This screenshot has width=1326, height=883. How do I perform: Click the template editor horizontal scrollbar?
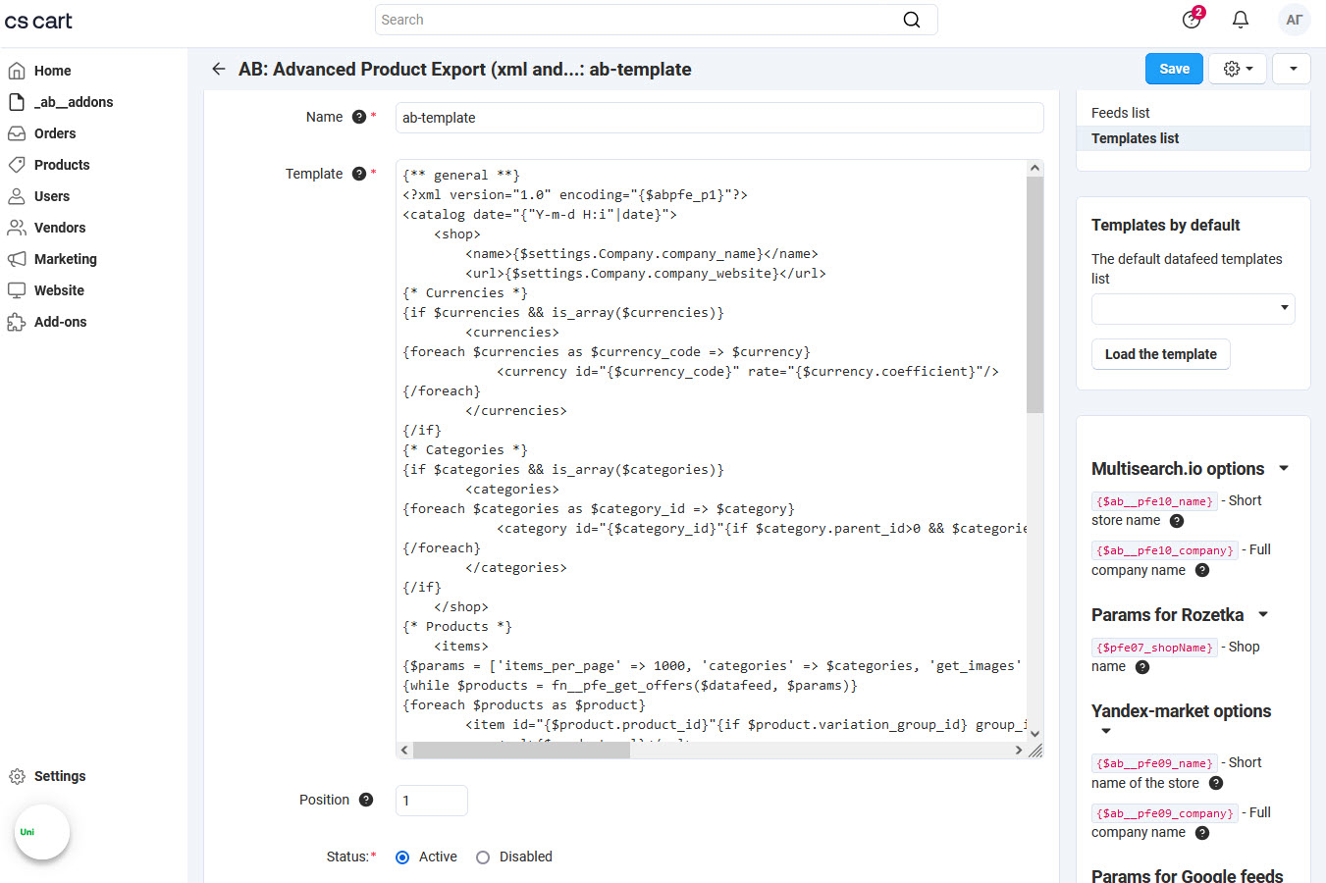click(x=521, y=750)
